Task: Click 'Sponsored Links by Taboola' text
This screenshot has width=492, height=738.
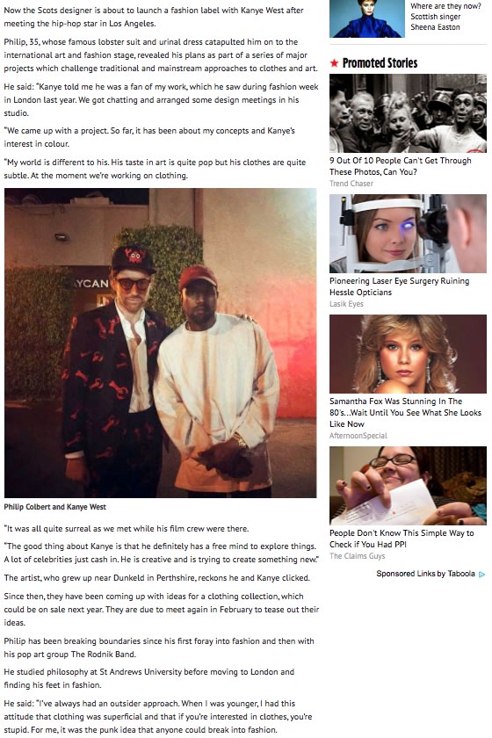Action: [x=425, y=574]
